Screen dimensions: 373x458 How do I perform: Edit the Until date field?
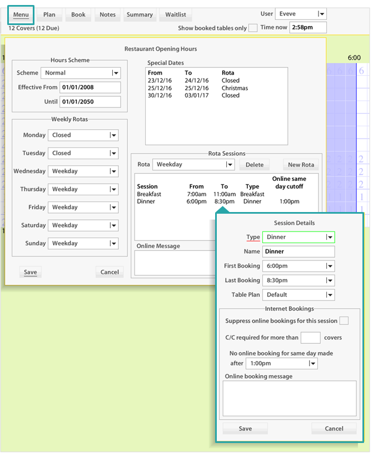click(90, 102)
